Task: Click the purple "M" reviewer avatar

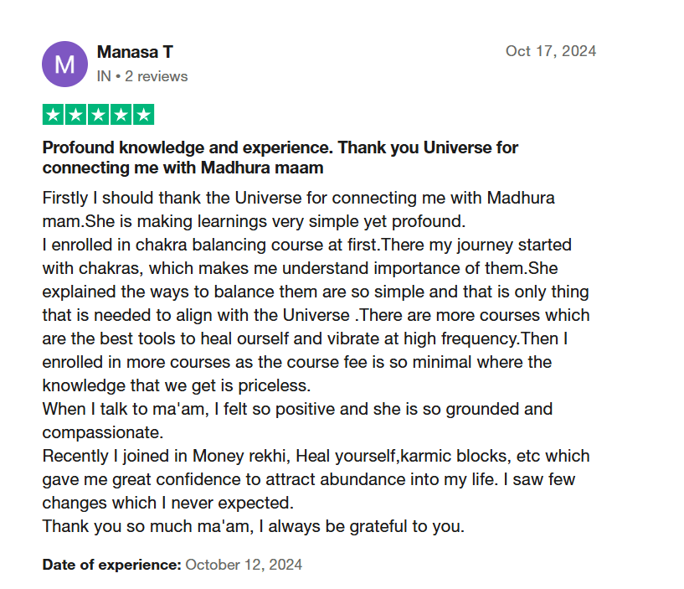Action: tap(64, 64)
